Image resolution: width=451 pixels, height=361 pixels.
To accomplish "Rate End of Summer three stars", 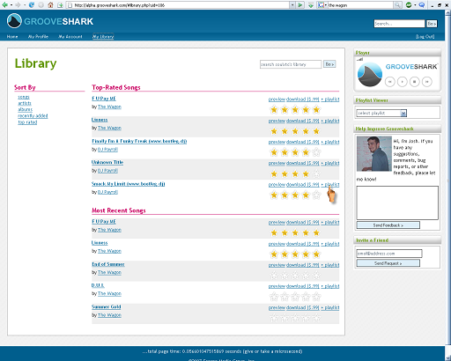I will [x=295, y=276].
